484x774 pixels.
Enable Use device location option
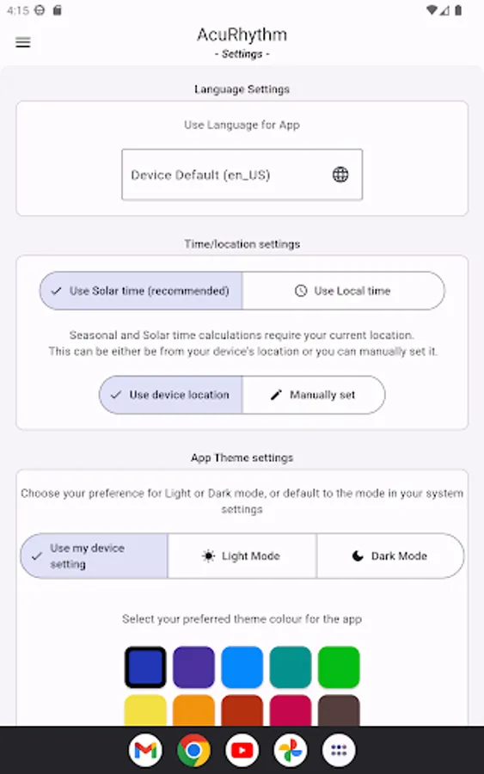(x=171, y=395)
